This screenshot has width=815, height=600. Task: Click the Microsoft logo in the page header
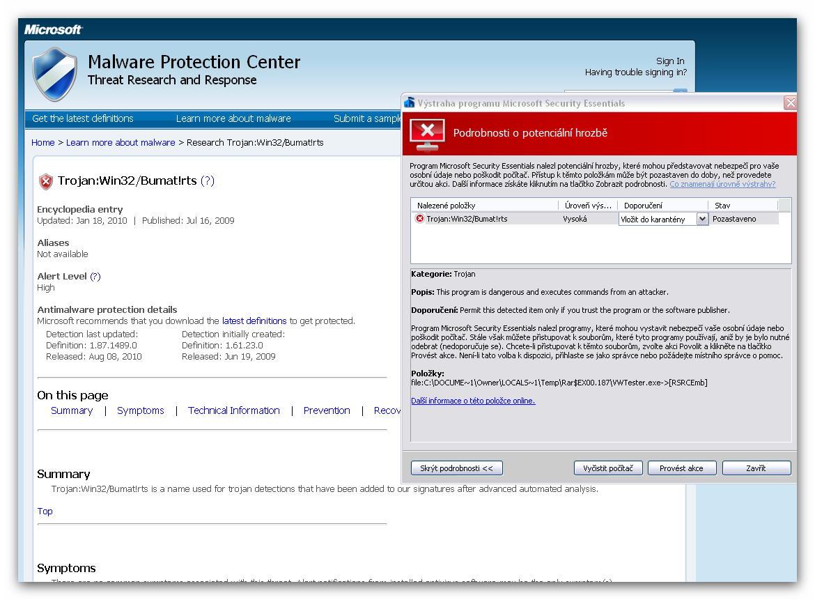pos(53,30)
